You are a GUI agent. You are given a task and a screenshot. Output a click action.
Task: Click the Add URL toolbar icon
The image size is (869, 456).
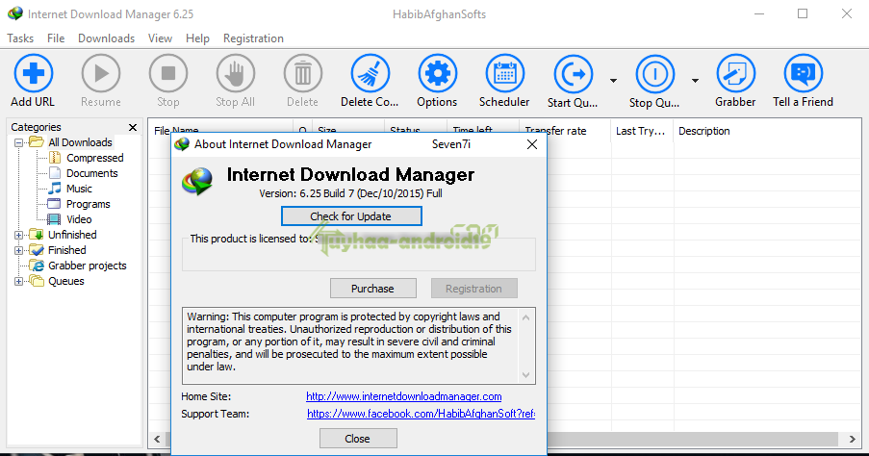click(x=33, y=72)
